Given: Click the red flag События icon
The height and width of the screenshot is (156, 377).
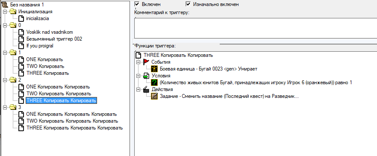Looking at the screenshot, I should pos(146,62).
